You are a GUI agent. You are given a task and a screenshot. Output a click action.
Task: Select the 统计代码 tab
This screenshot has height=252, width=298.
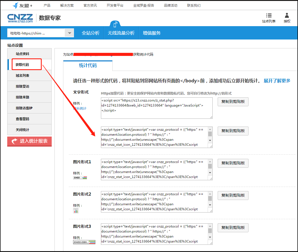[88, 66]
